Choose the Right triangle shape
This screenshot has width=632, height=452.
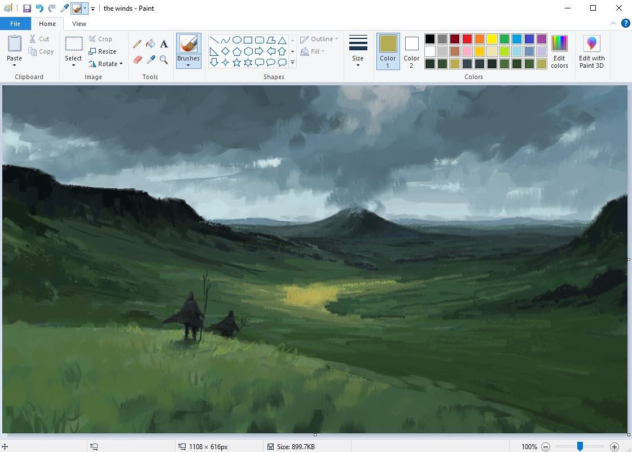(214, 51)
